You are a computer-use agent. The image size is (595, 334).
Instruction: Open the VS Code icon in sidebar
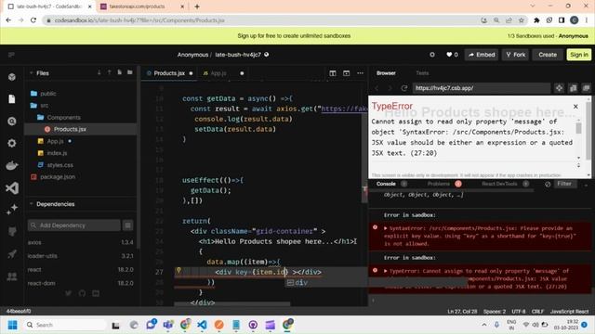pos(12,187)
